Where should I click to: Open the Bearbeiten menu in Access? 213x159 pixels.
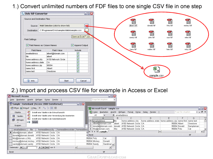[21, 100]
